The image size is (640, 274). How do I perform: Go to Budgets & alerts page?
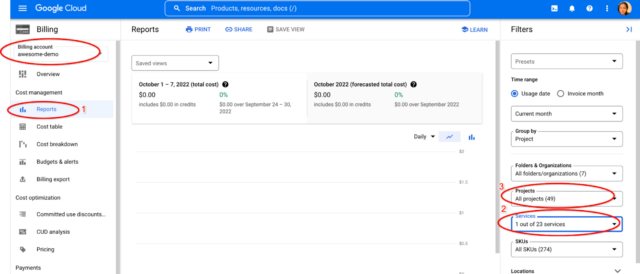(57, 162)
